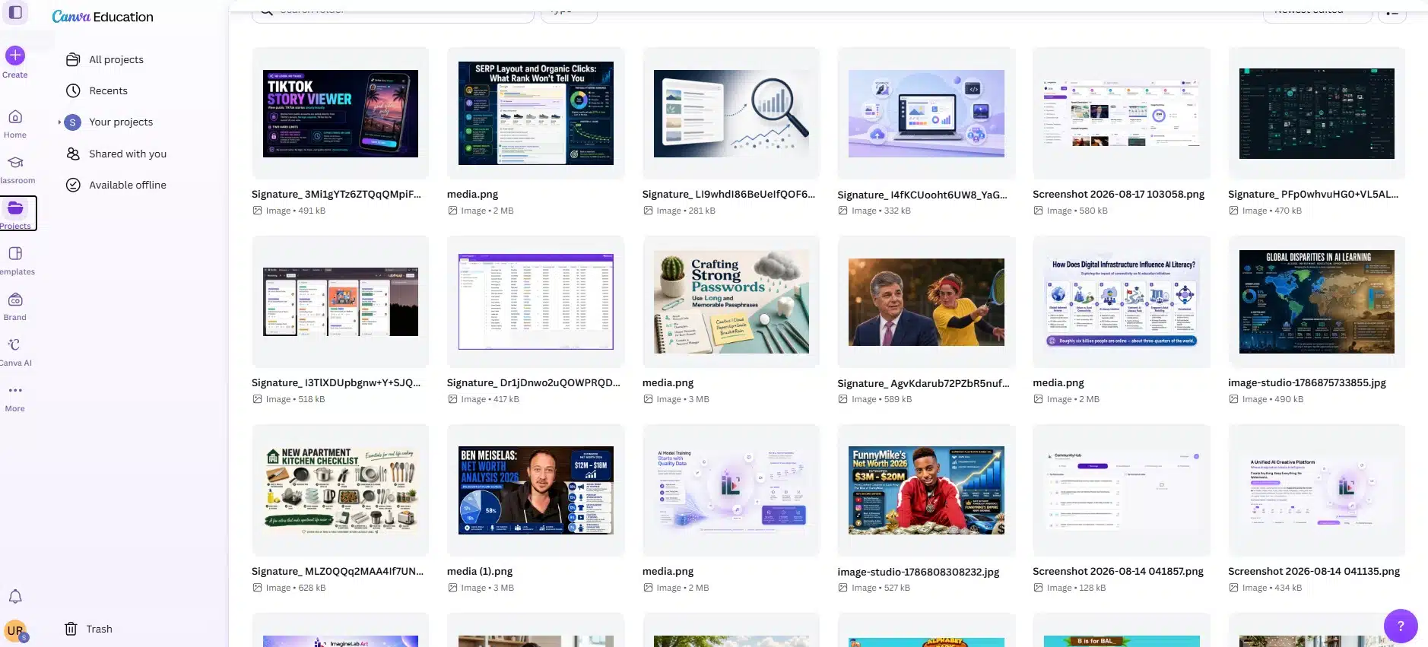Open the Crafting Strong Passwords thumbnail
Screen dimensions: 1428x647
coord(731,302)
